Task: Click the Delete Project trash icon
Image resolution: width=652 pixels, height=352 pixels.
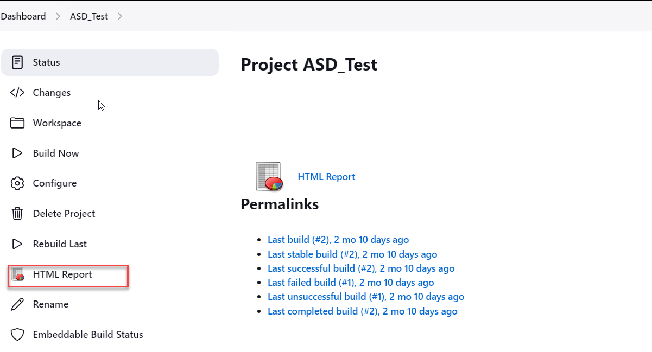Action: (17, 213)
